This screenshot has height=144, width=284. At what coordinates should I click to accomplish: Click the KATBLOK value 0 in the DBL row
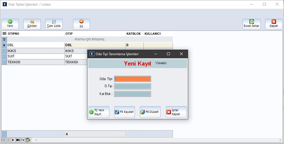[135, 45]
